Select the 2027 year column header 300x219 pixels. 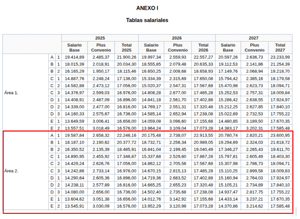coord(253,38)
